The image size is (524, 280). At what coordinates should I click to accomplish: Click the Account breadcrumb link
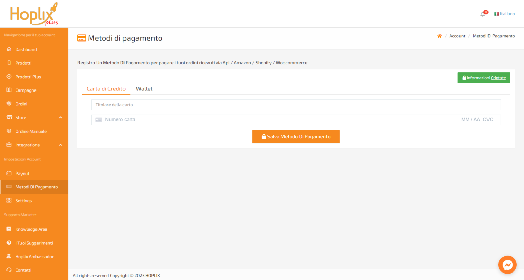[x=457, y=36]
